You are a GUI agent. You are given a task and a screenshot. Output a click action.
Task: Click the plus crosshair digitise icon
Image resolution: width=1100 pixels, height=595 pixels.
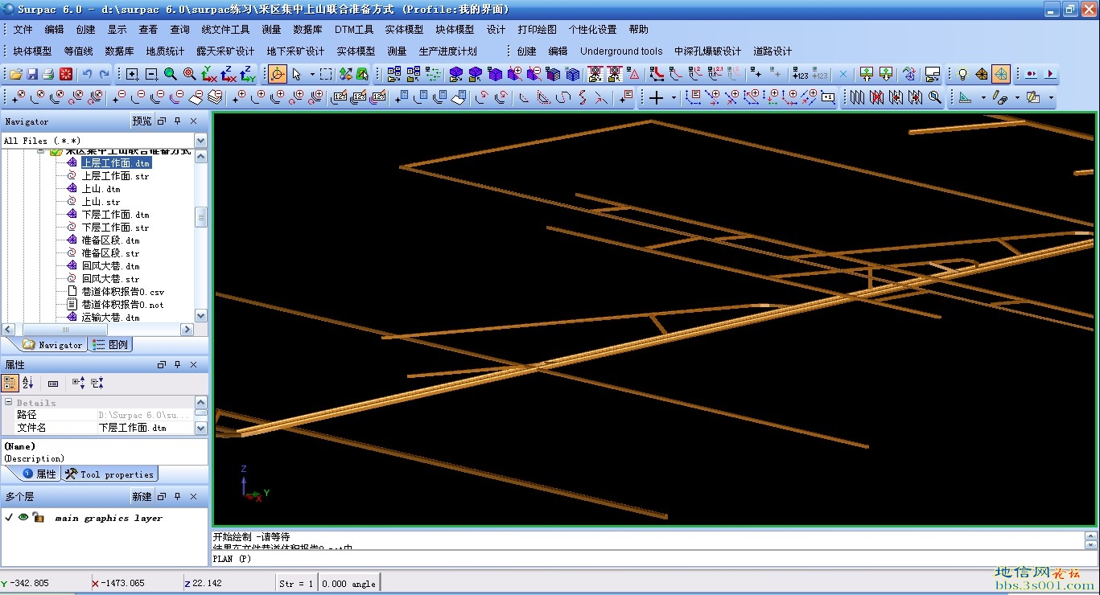pos(657,97)
